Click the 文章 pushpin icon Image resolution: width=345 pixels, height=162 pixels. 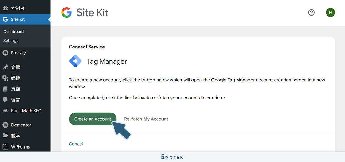point(5,67)
